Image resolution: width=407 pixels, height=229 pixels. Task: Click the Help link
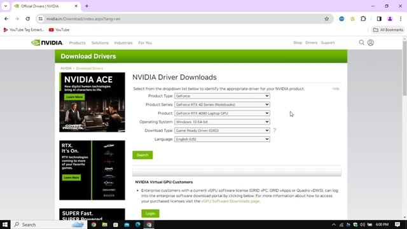[336, 89]
